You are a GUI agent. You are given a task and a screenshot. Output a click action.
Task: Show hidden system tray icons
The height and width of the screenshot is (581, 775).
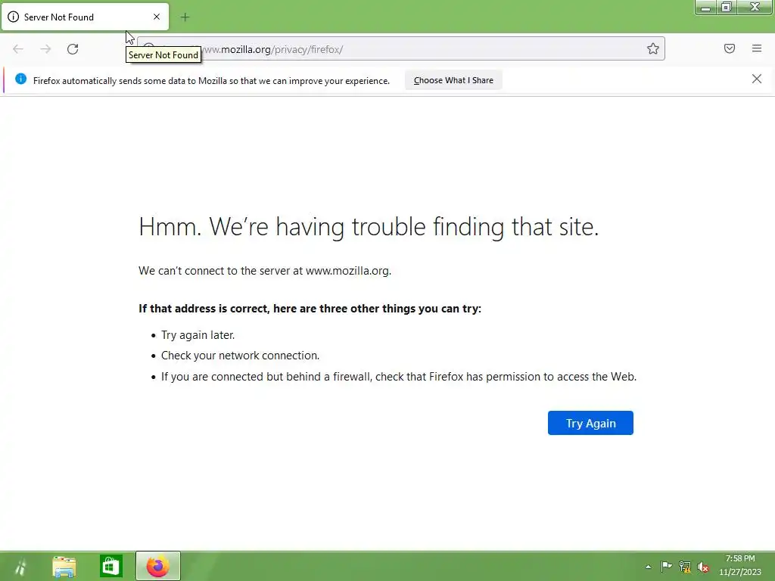(648, 567)
